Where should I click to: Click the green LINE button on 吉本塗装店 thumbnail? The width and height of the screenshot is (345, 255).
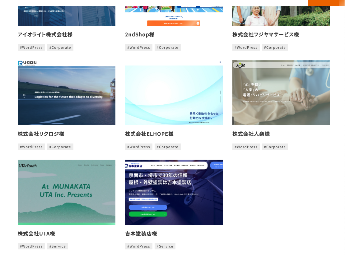point(148,214)
